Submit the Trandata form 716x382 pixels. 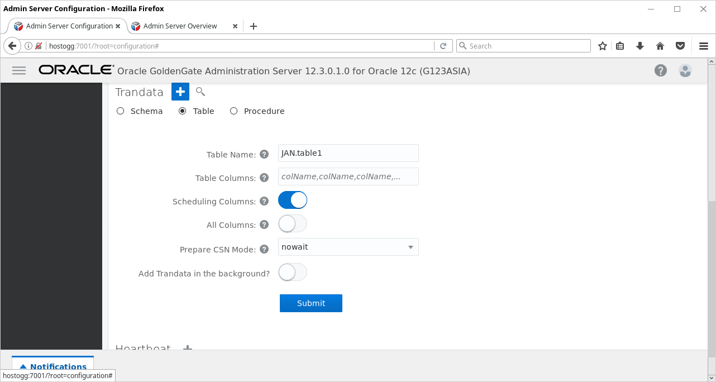tap(311, 303)
